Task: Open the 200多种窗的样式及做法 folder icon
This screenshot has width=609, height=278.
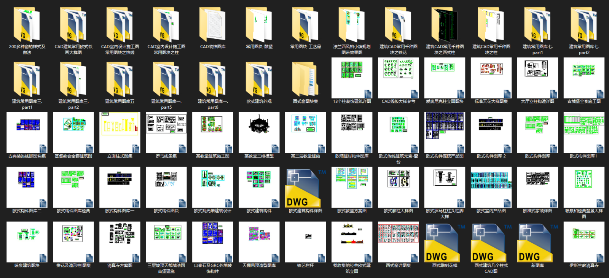Action: (27, 24)
